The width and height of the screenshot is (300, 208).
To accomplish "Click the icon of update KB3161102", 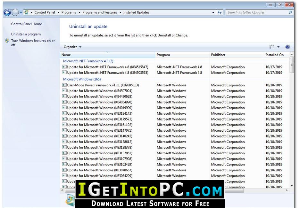I will pos(64,125).
